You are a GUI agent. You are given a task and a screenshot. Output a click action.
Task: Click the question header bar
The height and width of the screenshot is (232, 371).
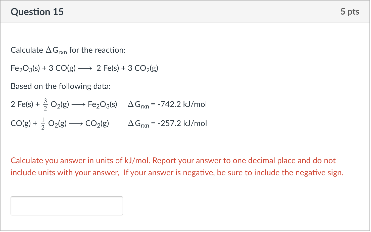tap(185, 12)
